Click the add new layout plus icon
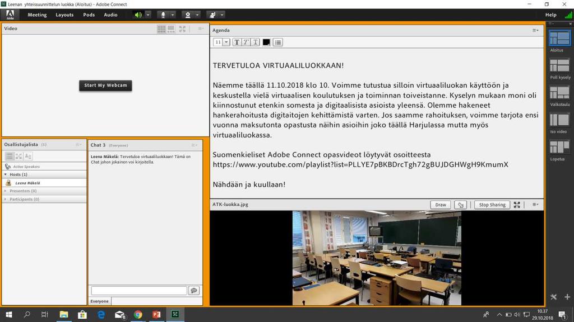This screenshot has height=322, width=574. coord(567,297)
